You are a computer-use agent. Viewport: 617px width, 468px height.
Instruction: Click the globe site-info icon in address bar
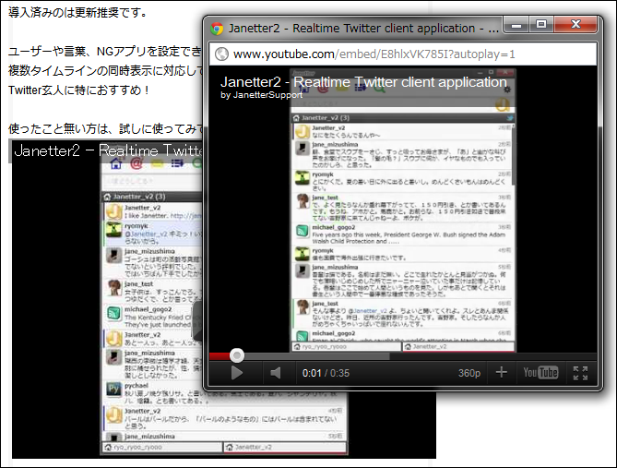pyautogui.click(x=221, y=54)
